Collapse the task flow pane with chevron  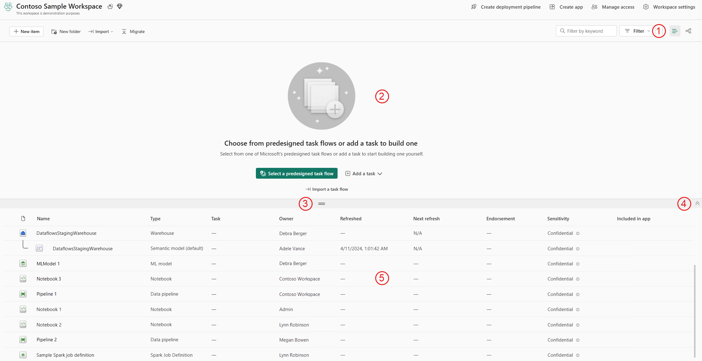pyautogui.click(x=697, y=203)
